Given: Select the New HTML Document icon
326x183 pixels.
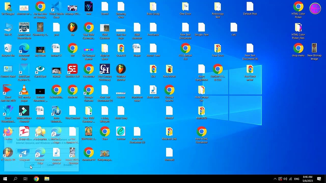Looking at the screenshot, I should click(201, 135).
